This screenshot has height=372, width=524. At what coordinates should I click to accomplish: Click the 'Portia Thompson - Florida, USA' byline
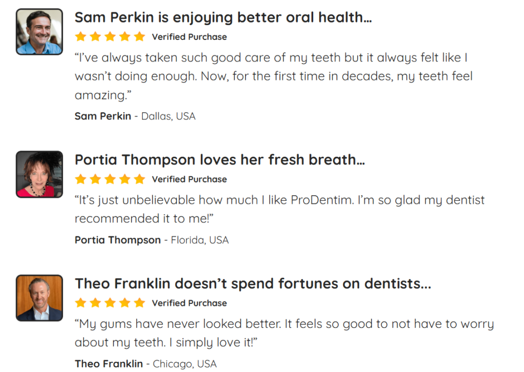151,240
